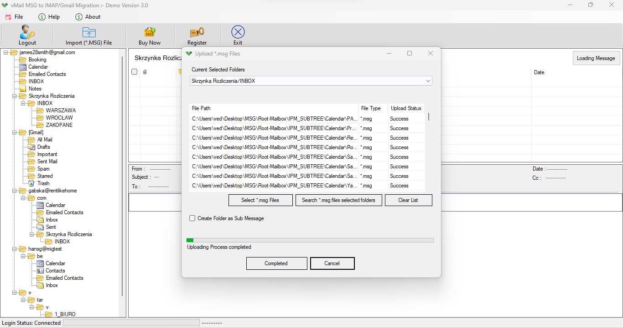
Task: Click the Drafts folder icon
Action: (x=31, y=147)
